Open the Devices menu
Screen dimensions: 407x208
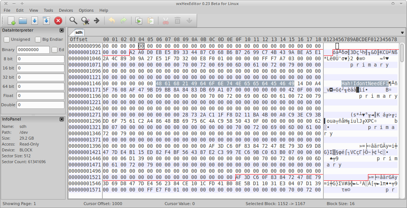66,10
